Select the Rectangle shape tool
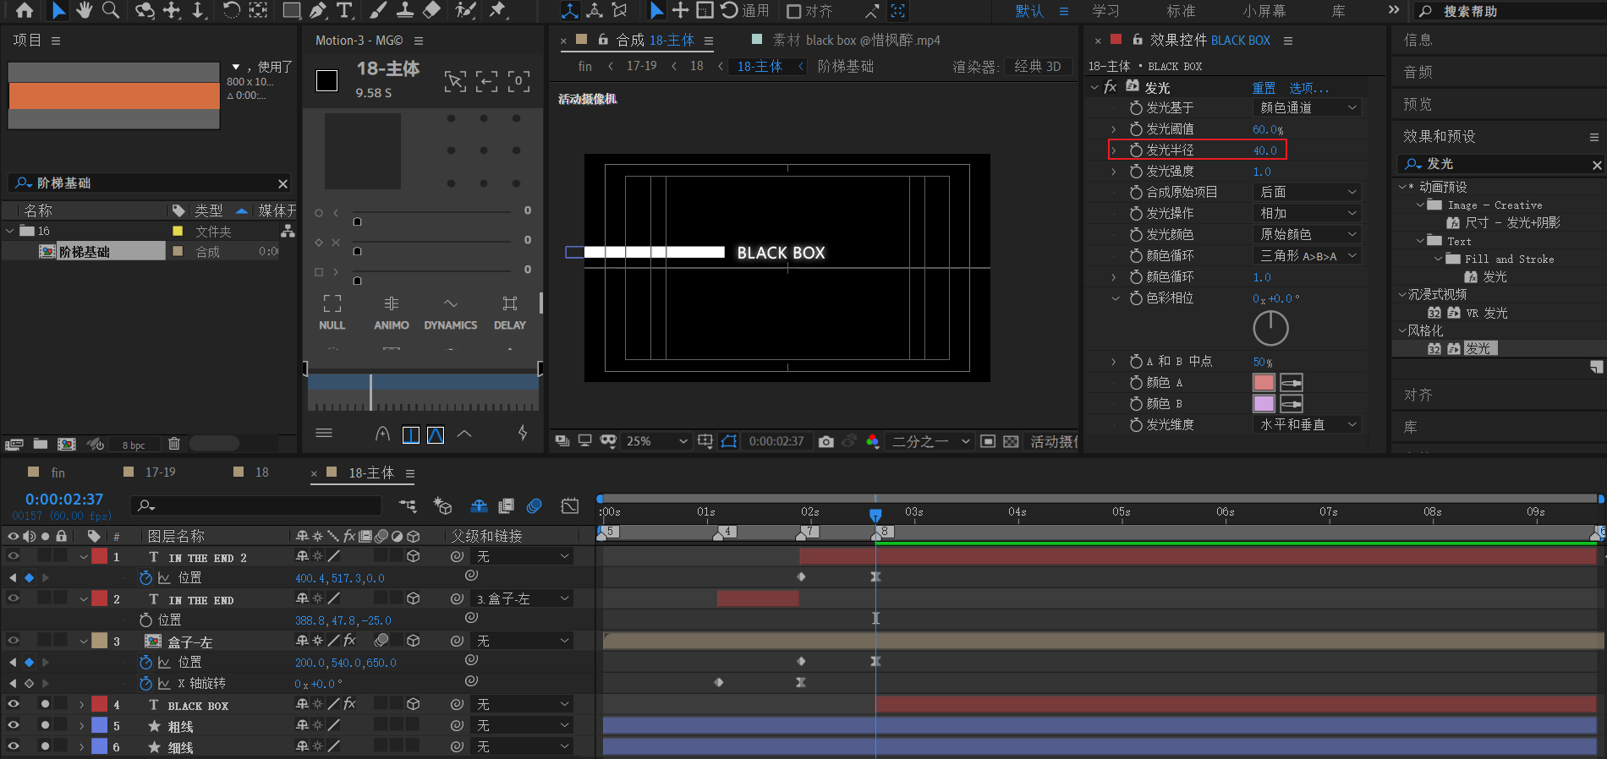The width and height of the screenshot is (1607, 759). 291,11
